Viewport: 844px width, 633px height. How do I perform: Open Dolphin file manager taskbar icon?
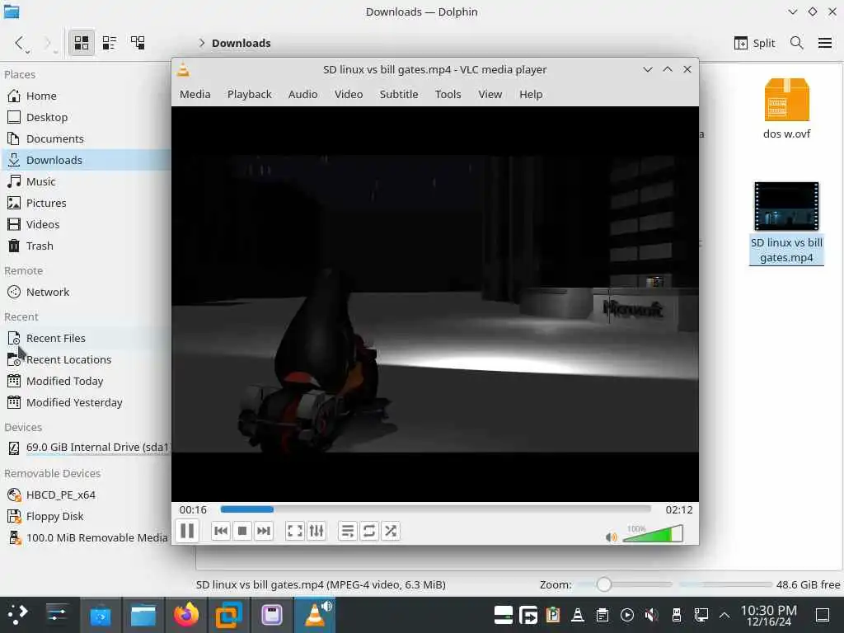143,615
